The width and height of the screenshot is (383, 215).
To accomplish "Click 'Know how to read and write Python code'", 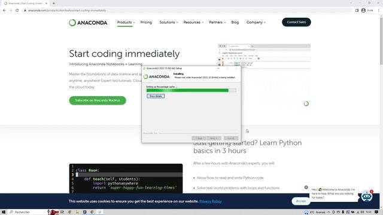I will click(230, 178).
